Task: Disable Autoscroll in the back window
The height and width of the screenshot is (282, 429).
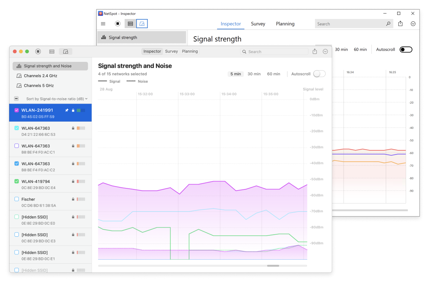Action: 405,49
